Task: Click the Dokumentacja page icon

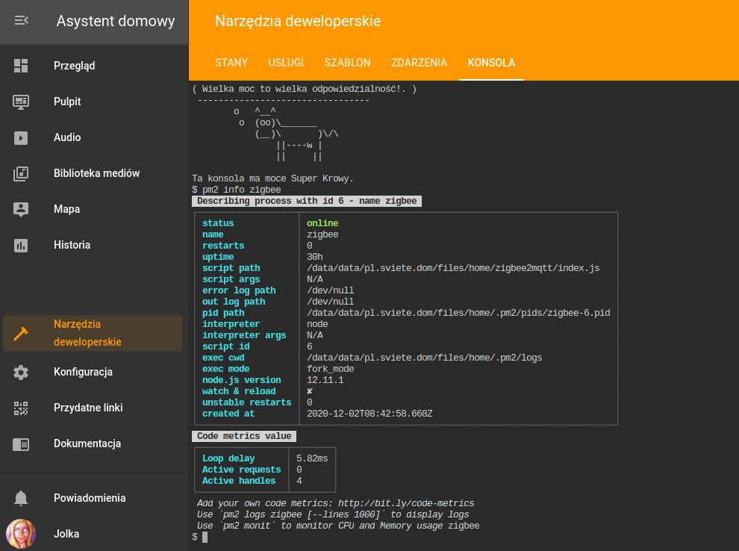Action: [x=21, y=444]
